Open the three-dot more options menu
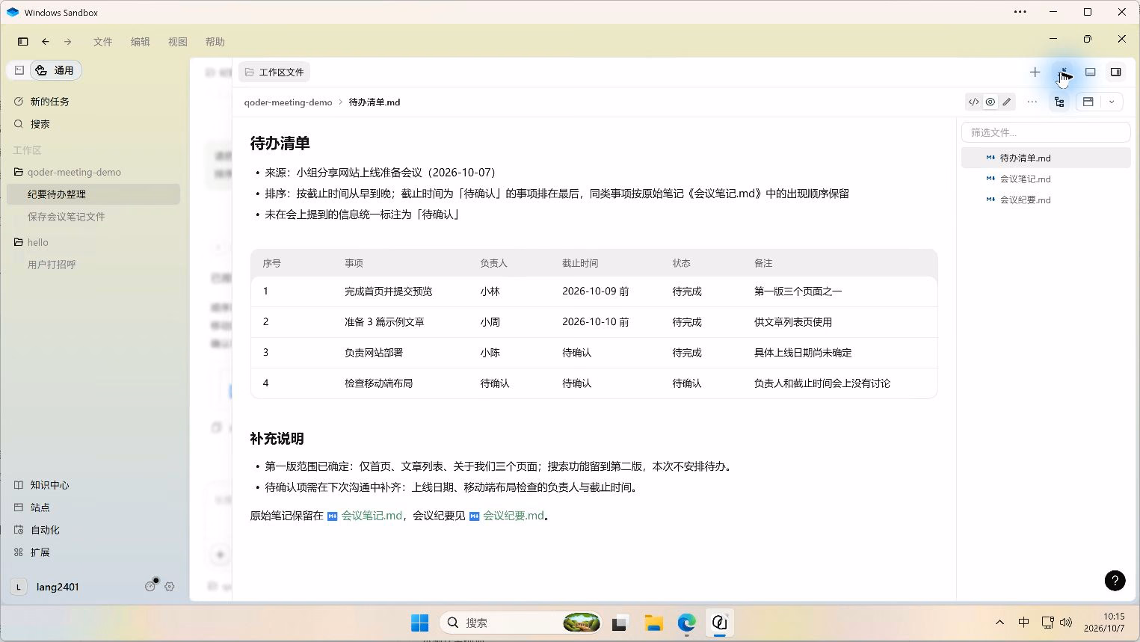The image size is (1140, 642). coord(1032,102)
